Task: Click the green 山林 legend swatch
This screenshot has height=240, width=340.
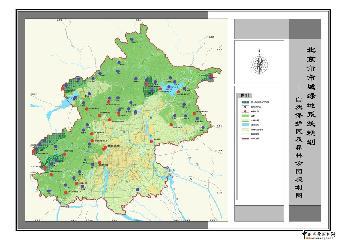Action: (245, 116)
